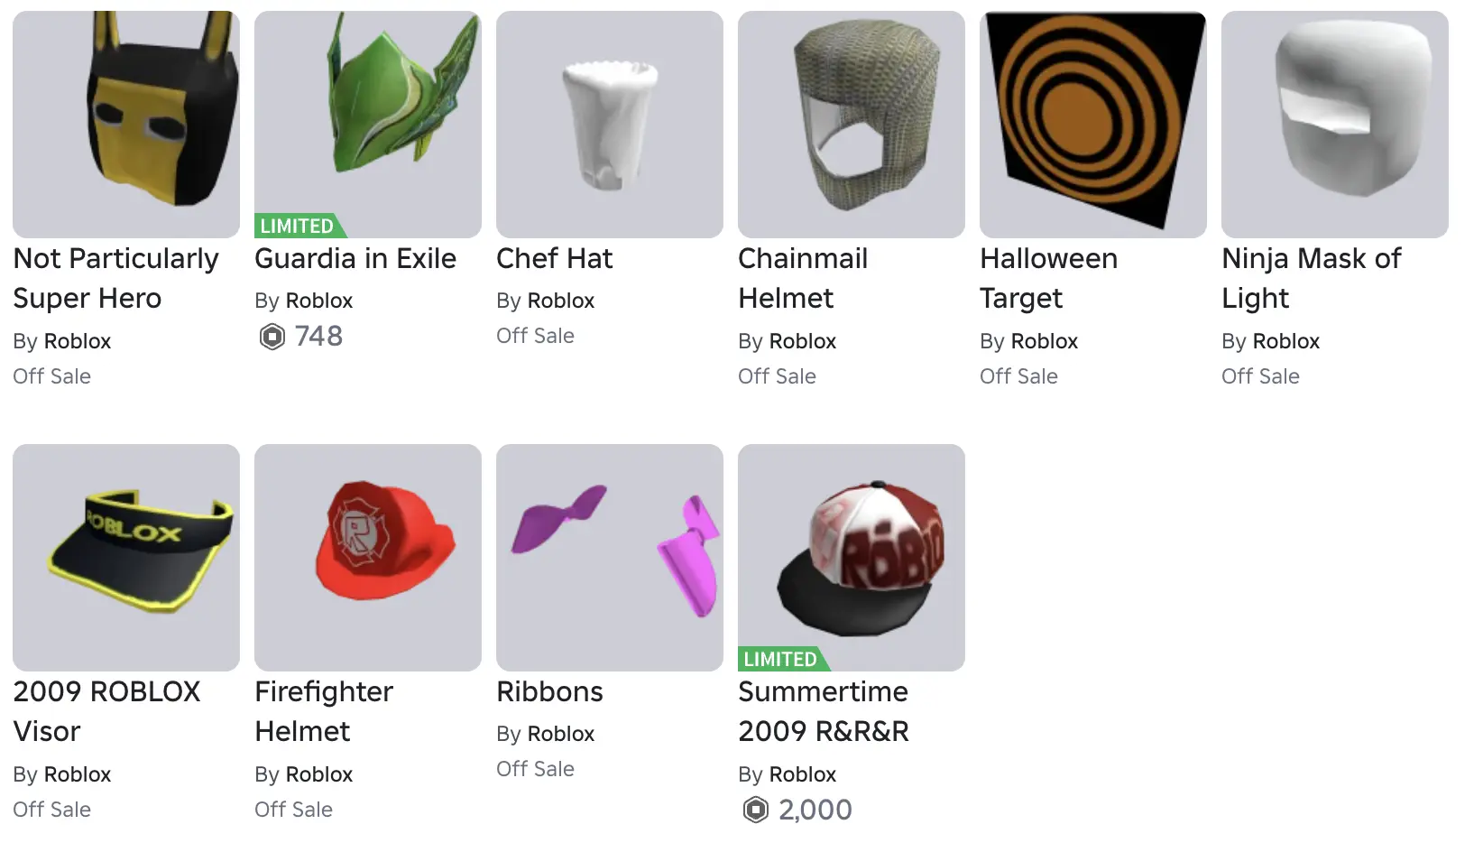Open the 2009 ROBLOX Visor image
Screen dimensions: 1474x852
tap(126, 558)
